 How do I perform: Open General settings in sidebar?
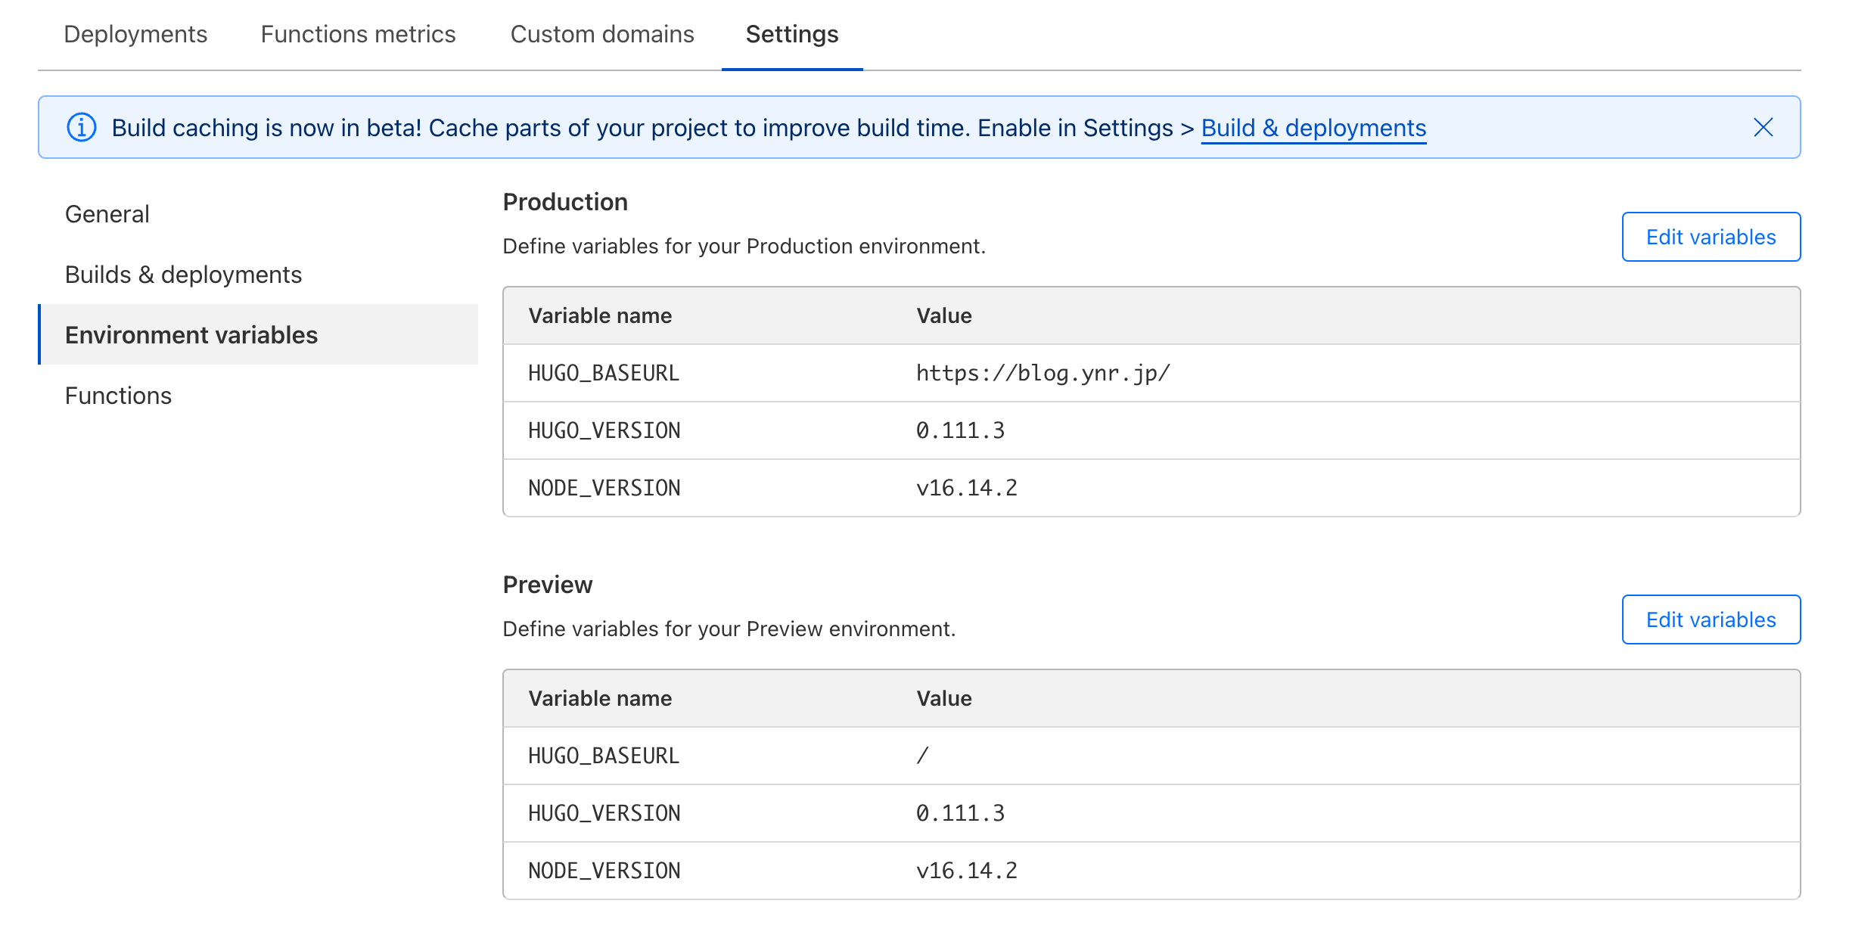pyautogui.click(x=107, y=214)
